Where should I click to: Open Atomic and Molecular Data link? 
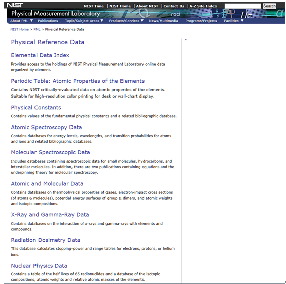pos(47,184)
